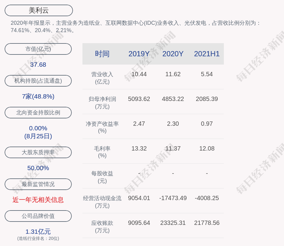Click the 营业收入(亿元) row label
284x246 pixels.
pos(102,78)
